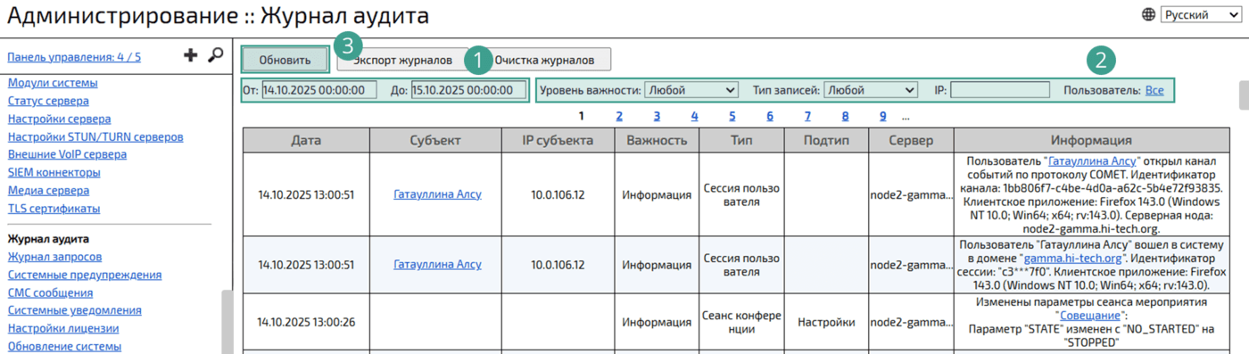The height and width of the screenshot is (354, 1249).
Task: Click the Обновить button
Action: [x=285, y=60]
